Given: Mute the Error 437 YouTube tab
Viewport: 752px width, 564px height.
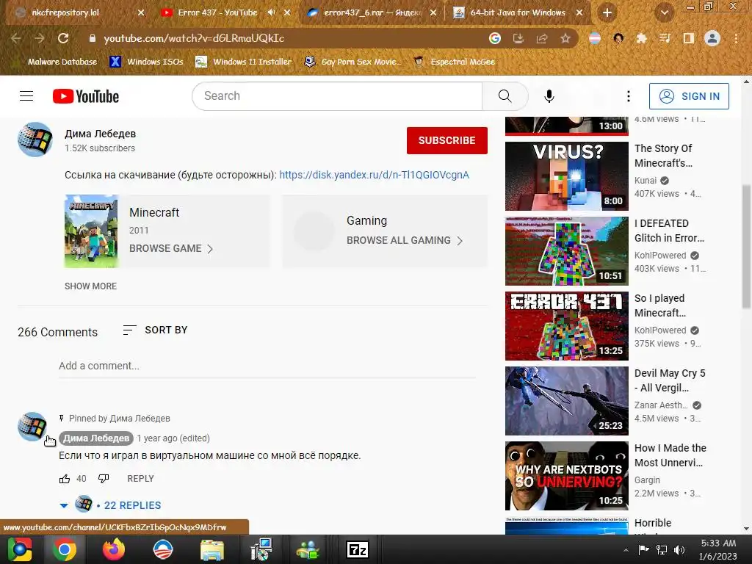Looking at the screenshot, I should coord(272,12).
